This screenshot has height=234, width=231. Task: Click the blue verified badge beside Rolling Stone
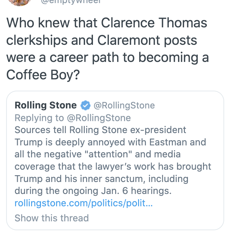85,105
